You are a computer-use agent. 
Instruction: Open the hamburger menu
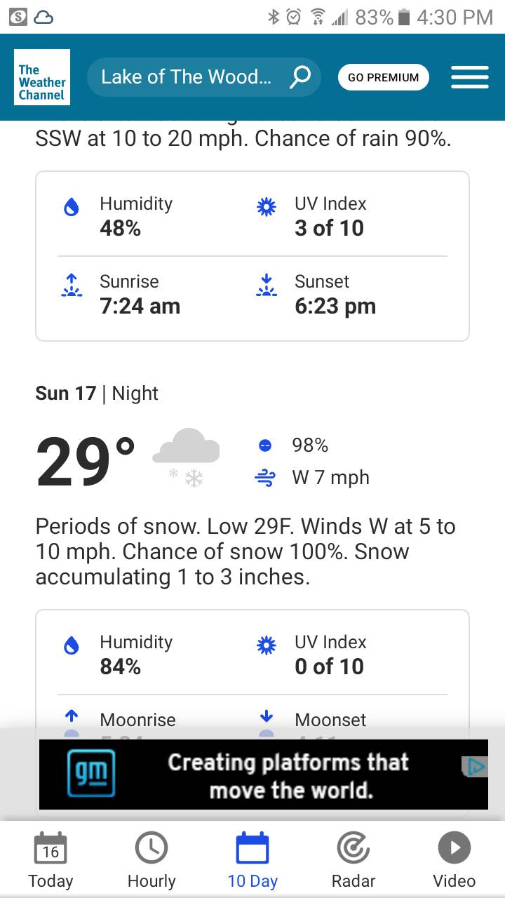469,77
